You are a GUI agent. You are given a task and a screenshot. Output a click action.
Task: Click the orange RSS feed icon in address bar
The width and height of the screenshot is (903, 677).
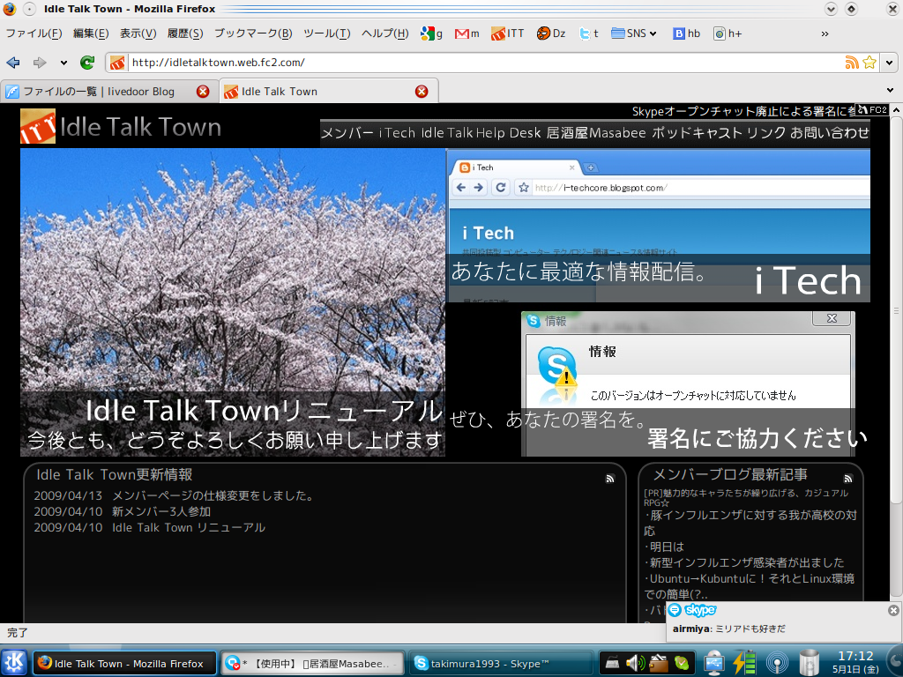(851, 63)
